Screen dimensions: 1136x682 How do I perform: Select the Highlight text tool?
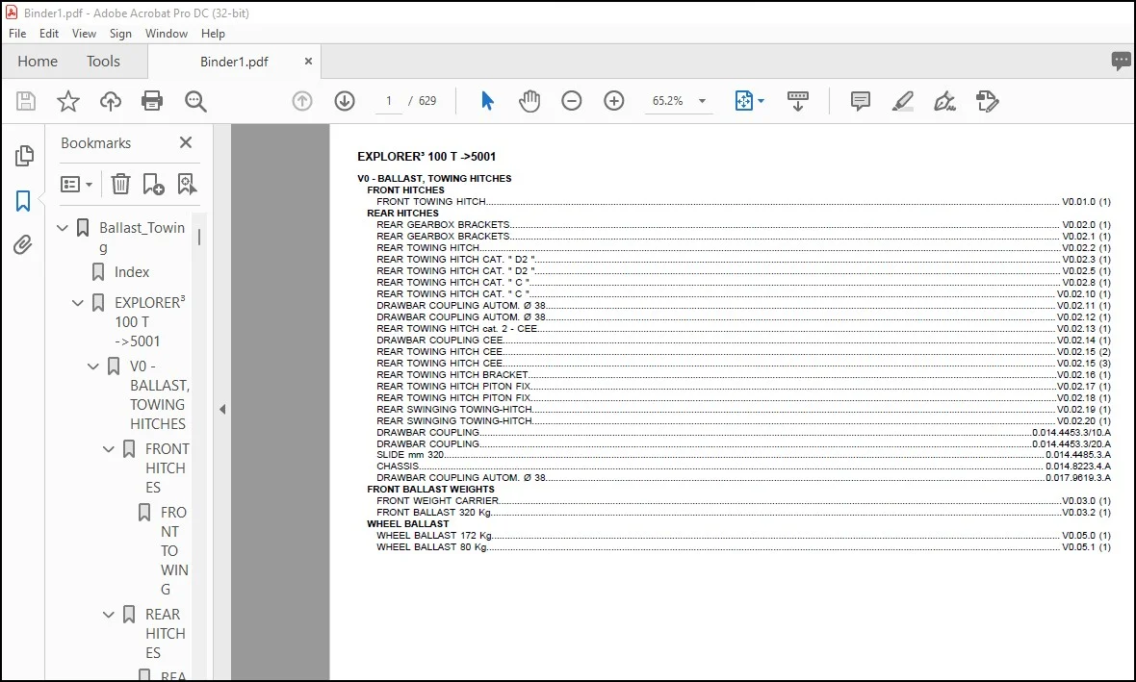pyautogui.click(x=902, y=101)
